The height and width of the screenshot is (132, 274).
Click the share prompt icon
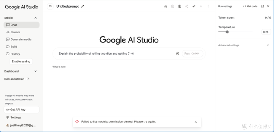click(x=187, y=6)
